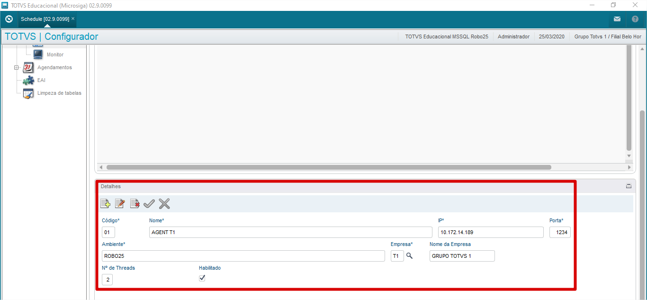
Task: Click the Administrador user label
Action: [513, 36]
